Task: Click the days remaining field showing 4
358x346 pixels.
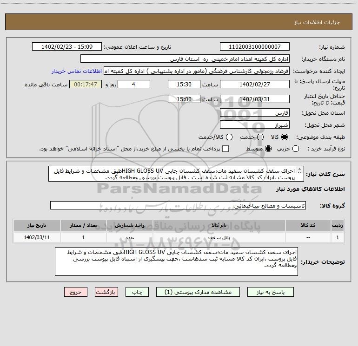Action: point(134,84)
